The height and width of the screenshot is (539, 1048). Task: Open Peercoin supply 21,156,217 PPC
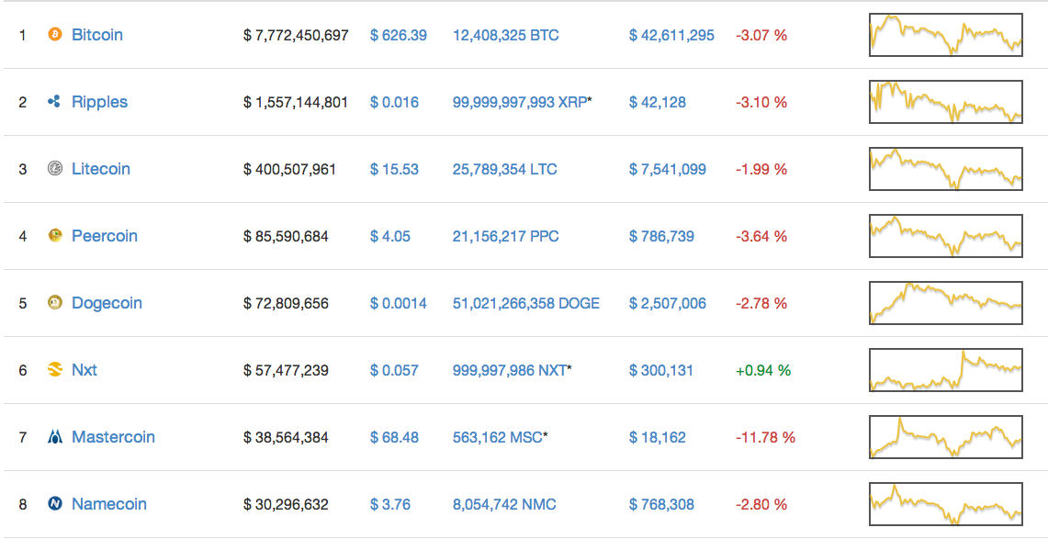click(506, 236)
